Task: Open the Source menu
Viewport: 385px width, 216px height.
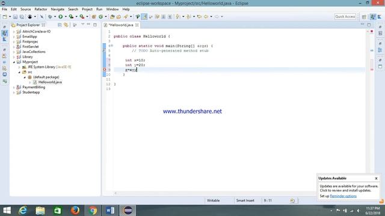Action: (x=25, y=10)
